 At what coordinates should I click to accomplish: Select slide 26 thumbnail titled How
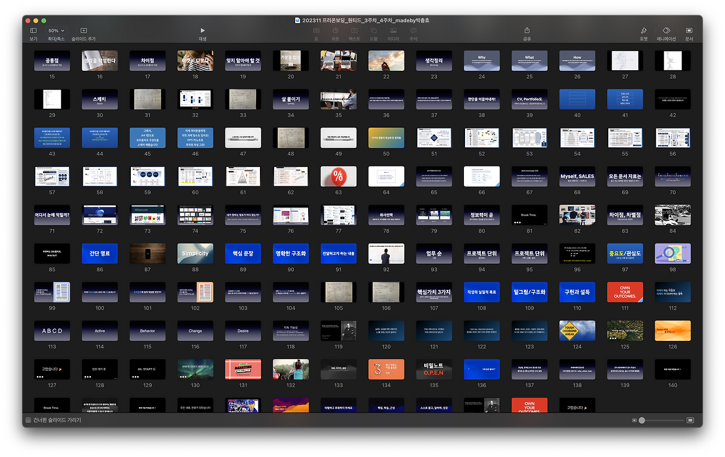(x=577, y=61)
